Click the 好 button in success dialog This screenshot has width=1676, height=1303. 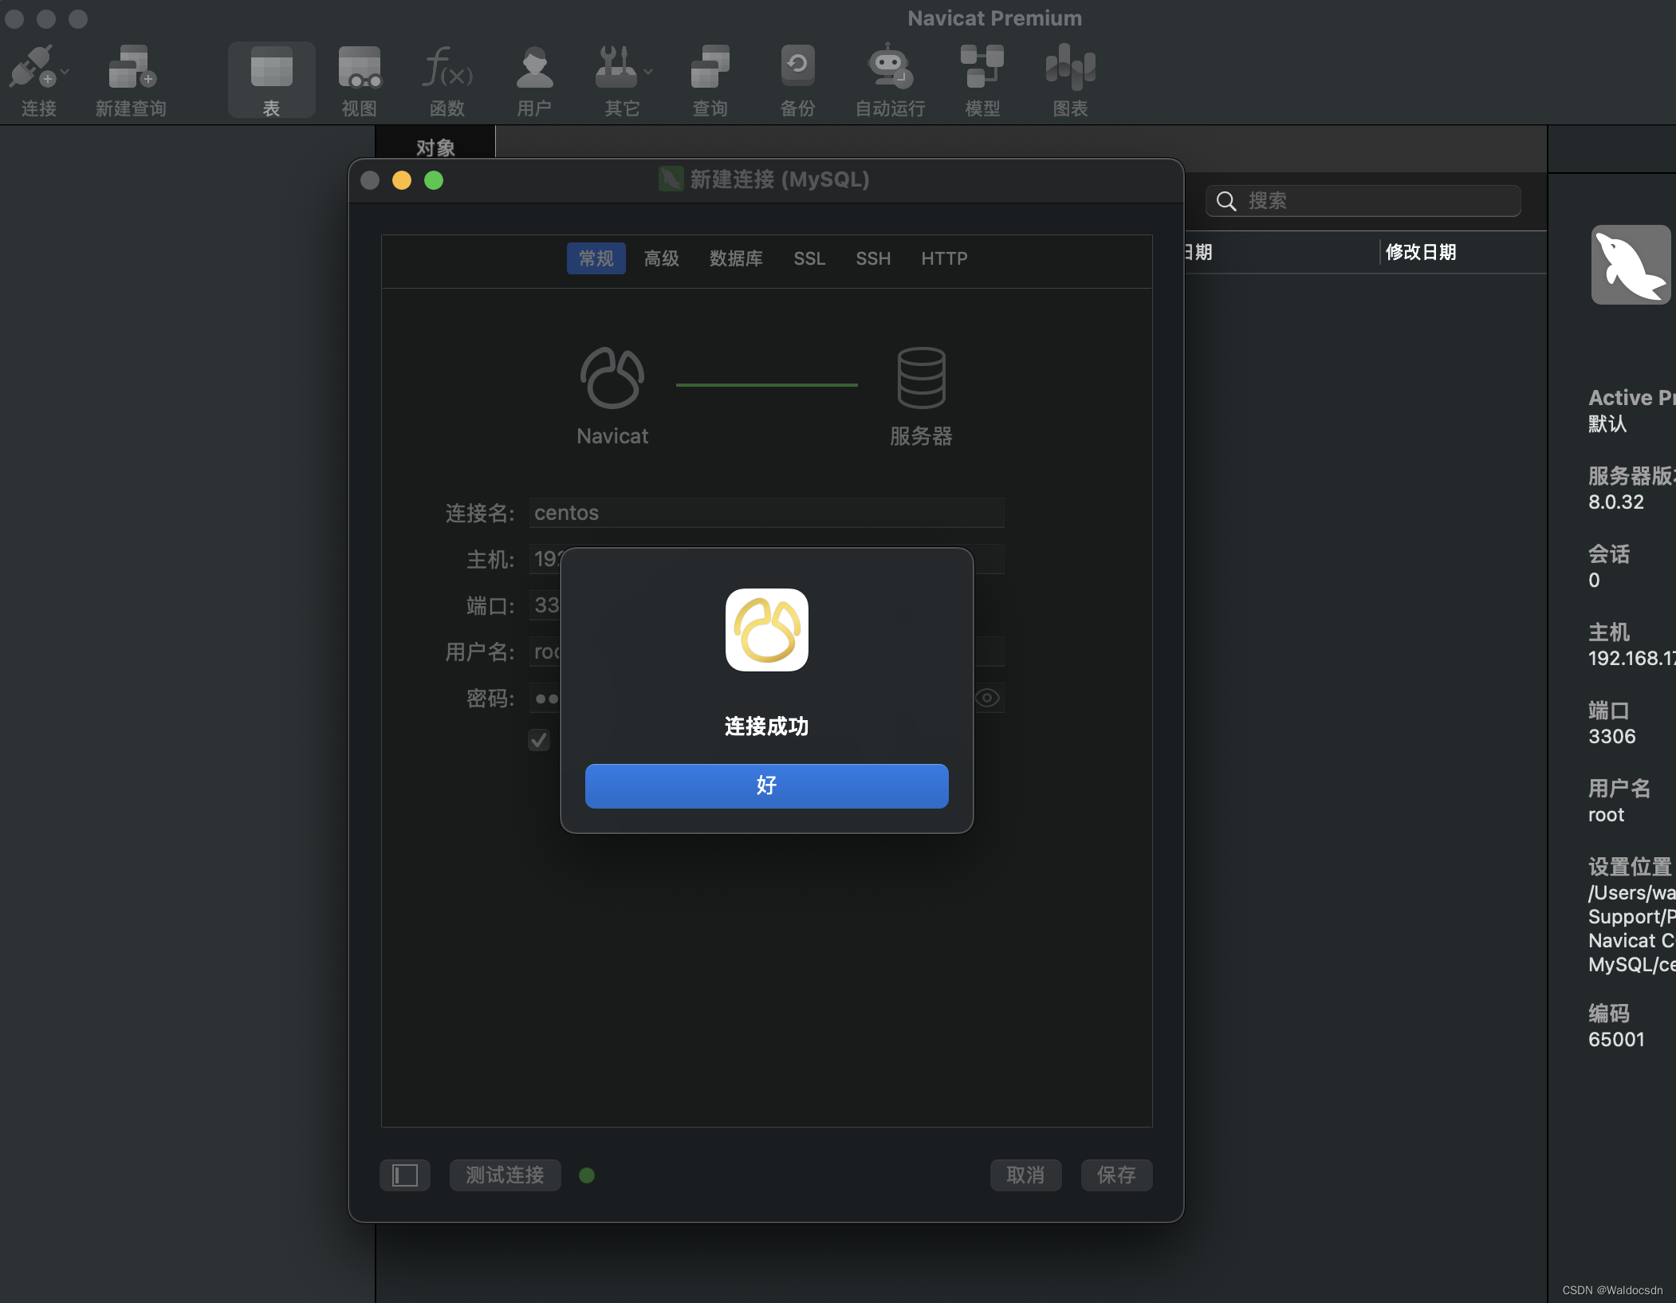tap(766, 786)
